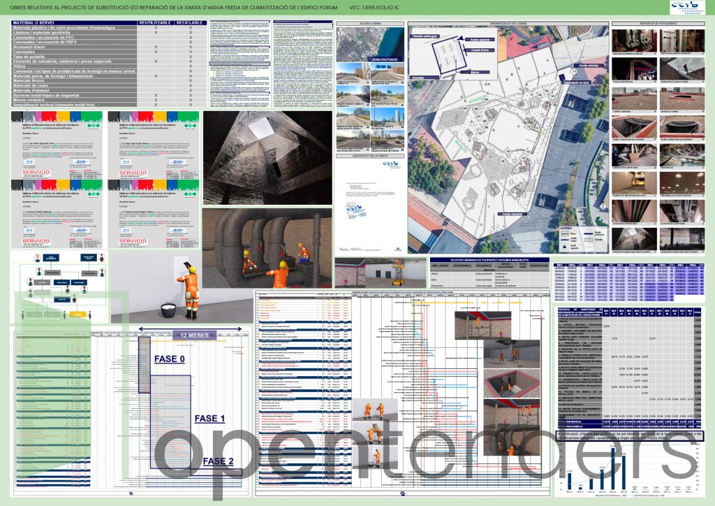Select row 'Accessori d'acer'
The image size is (715, 506).
[x=108, y=47]
